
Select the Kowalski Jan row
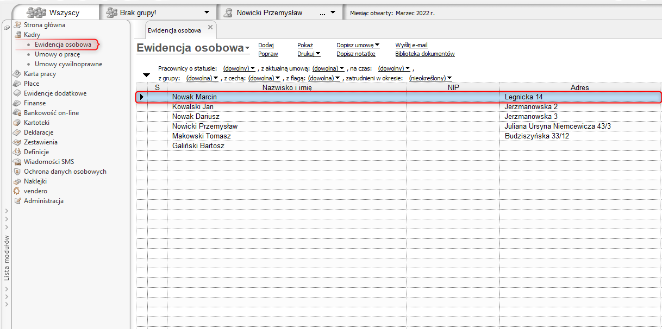pyautogui.click(x=398, y=107)
